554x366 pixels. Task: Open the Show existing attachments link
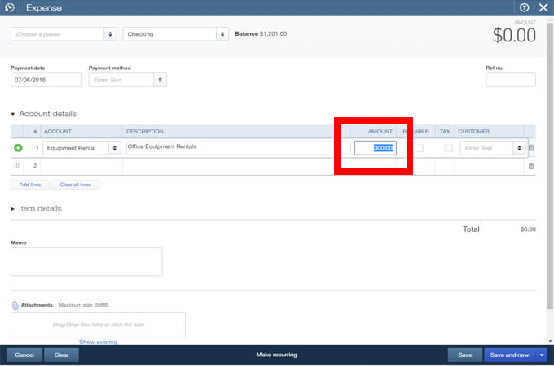[99, 342]
